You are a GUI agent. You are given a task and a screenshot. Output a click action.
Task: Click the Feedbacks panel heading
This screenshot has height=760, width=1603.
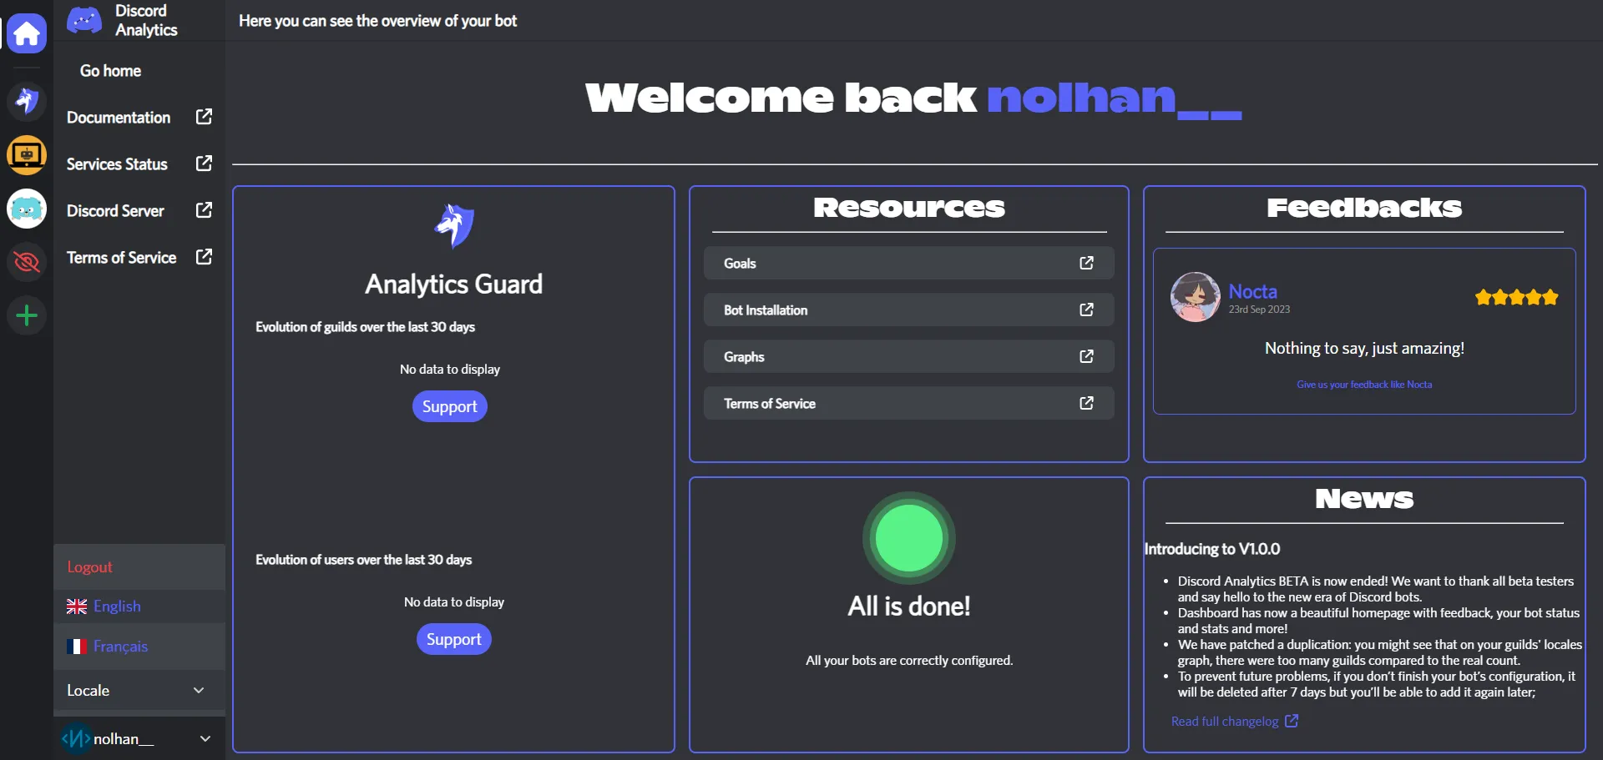(x=1364, y=208)
